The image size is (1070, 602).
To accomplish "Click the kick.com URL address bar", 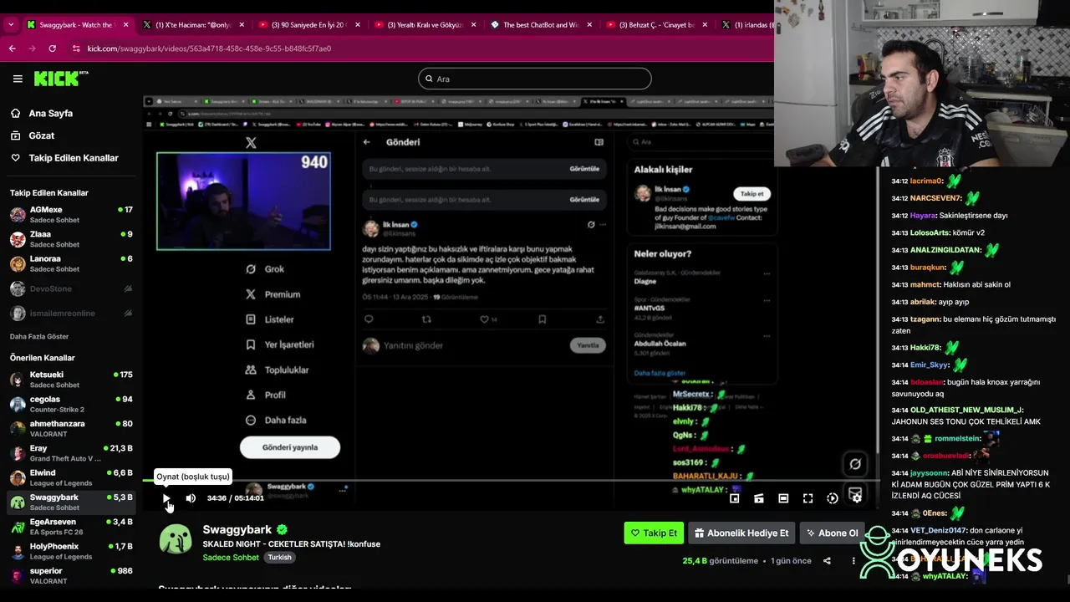I will (x=418, y=48).
